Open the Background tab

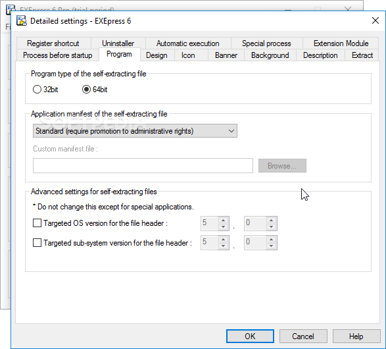tap(270, 55)
